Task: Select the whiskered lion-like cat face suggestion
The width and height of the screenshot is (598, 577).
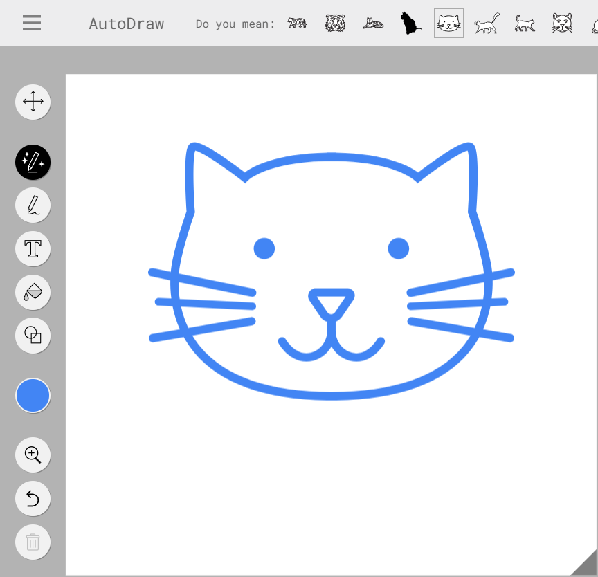Action: 562,24
